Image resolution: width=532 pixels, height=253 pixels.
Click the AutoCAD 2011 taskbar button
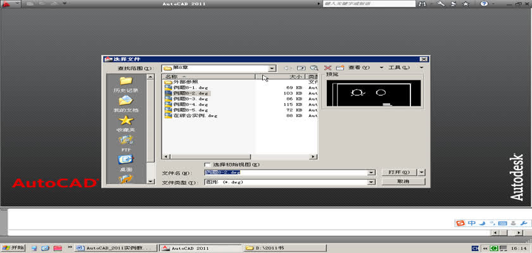(x=200, y=249)
